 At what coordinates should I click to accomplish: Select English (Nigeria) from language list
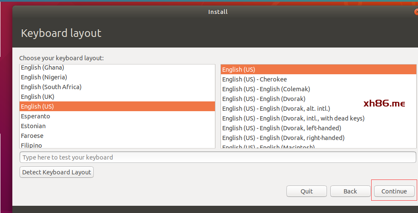pos(44,77)
